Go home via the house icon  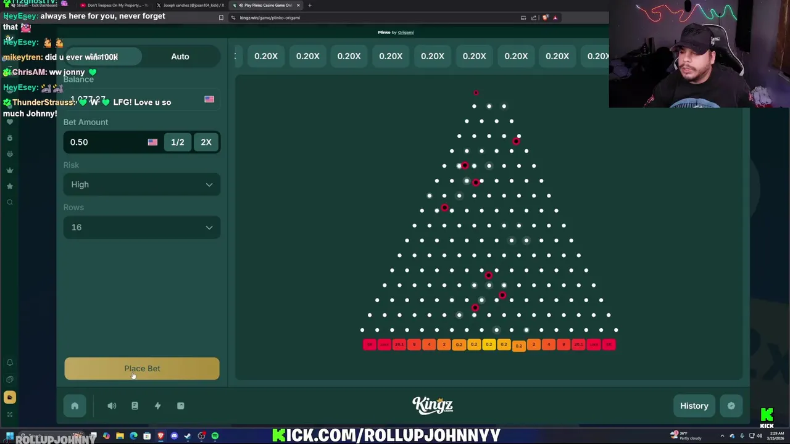click(75, 406)
